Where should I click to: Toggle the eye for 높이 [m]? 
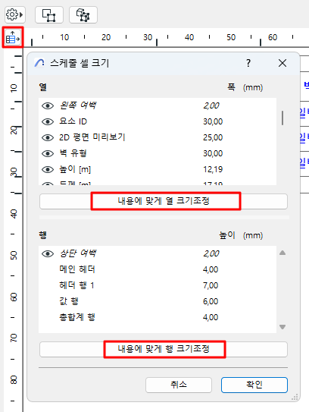[x=48, y=169]
